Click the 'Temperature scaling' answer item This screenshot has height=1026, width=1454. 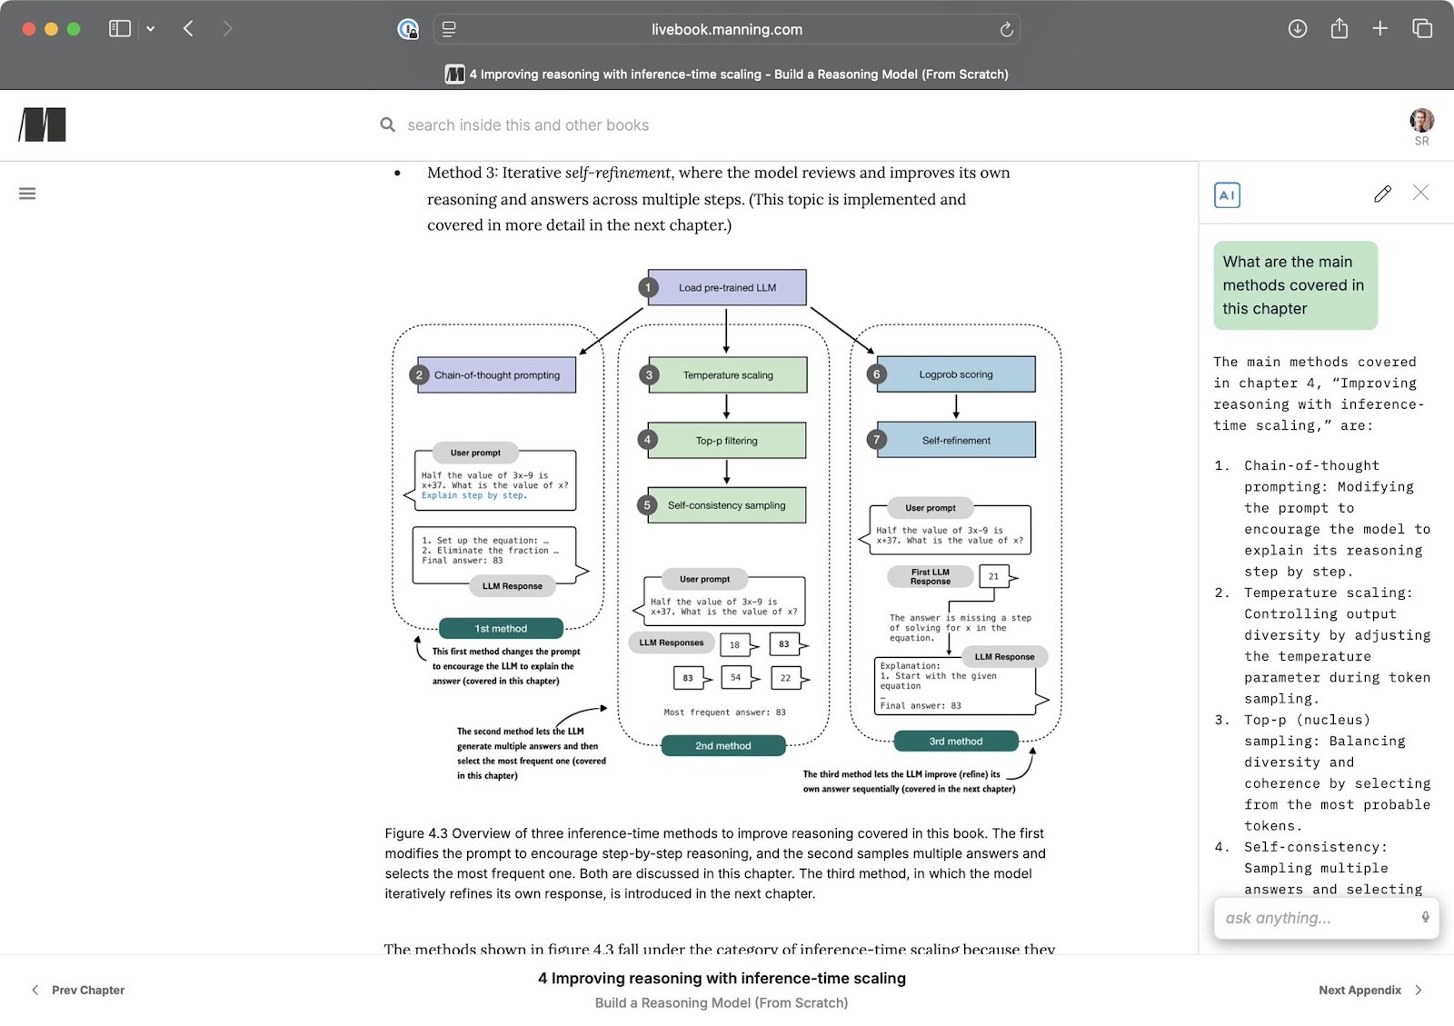pyautogui.click(x=1322, y=645)
